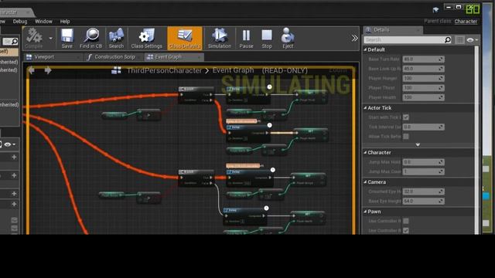The width and height of the screenshot is (495, 278).
Task: Collapse the Character category
Action: pyautogui.click(x=365, y=153)
